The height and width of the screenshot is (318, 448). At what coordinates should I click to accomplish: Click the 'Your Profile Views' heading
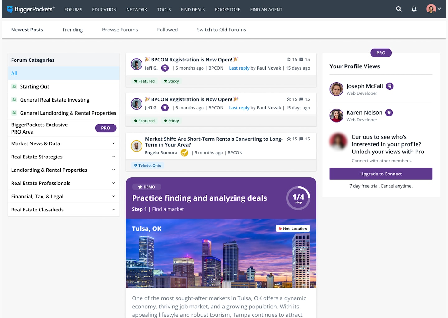click(355, 66)
